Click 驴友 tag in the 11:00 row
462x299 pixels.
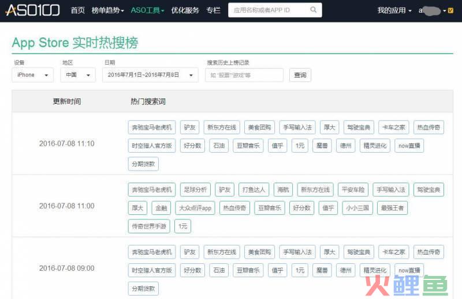225,190
